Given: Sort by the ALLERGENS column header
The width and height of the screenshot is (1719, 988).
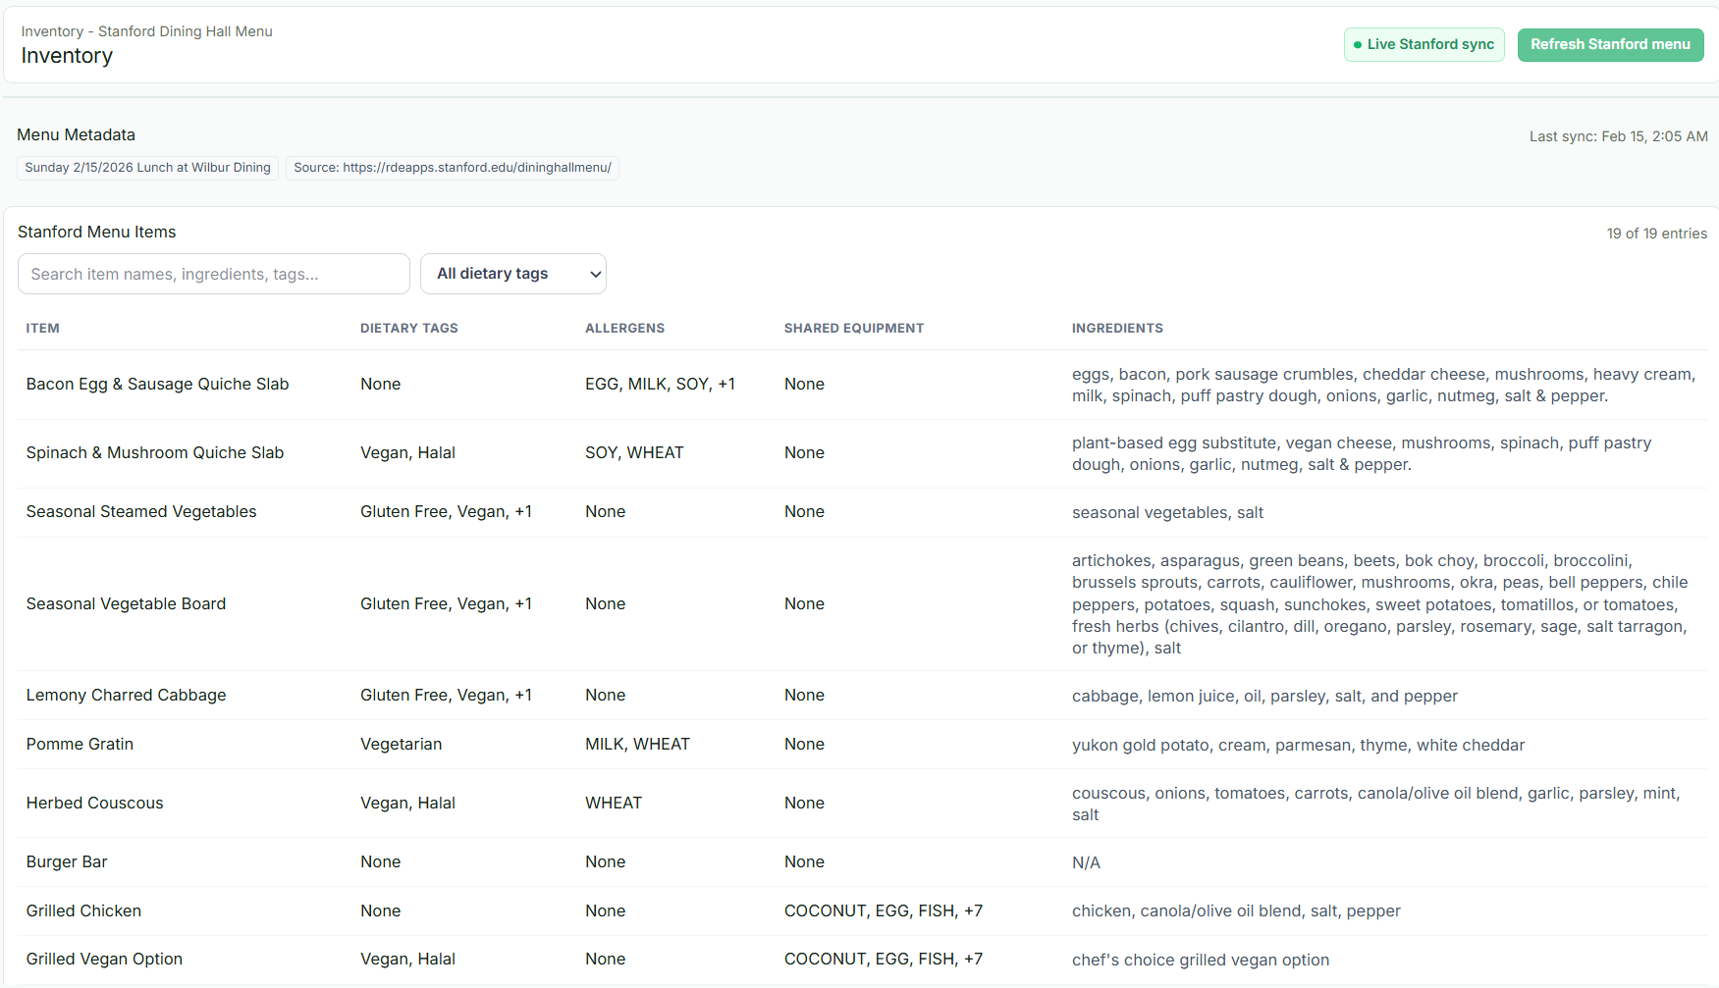Looking at the screenshot, I should (x=625, y=328).
